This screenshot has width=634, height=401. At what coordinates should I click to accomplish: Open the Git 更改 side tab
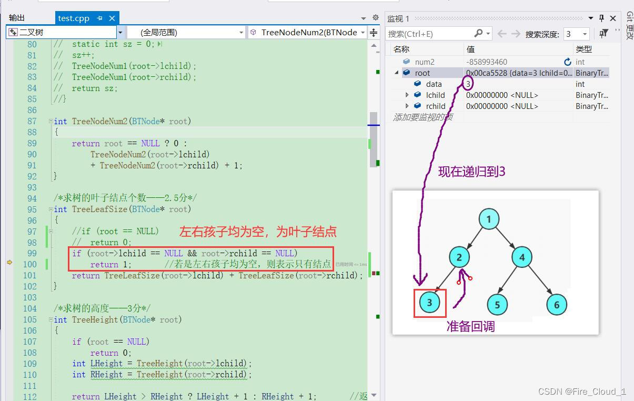629,26
